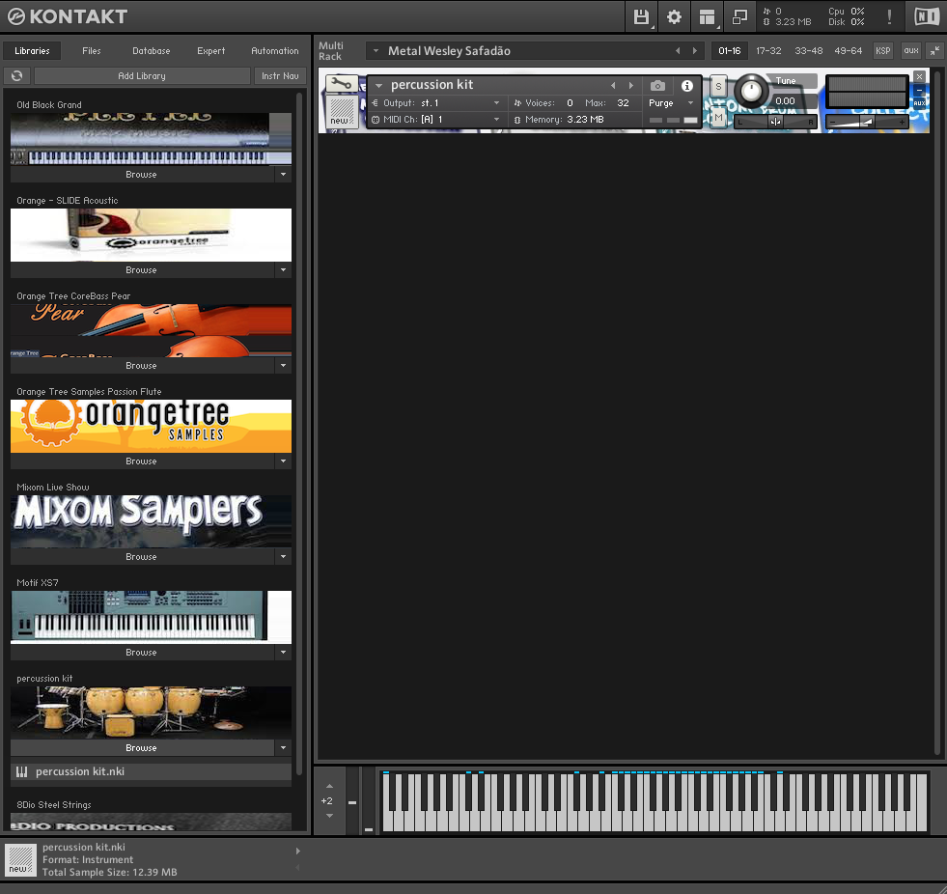Click the instrument volume slider

[867, 122]
